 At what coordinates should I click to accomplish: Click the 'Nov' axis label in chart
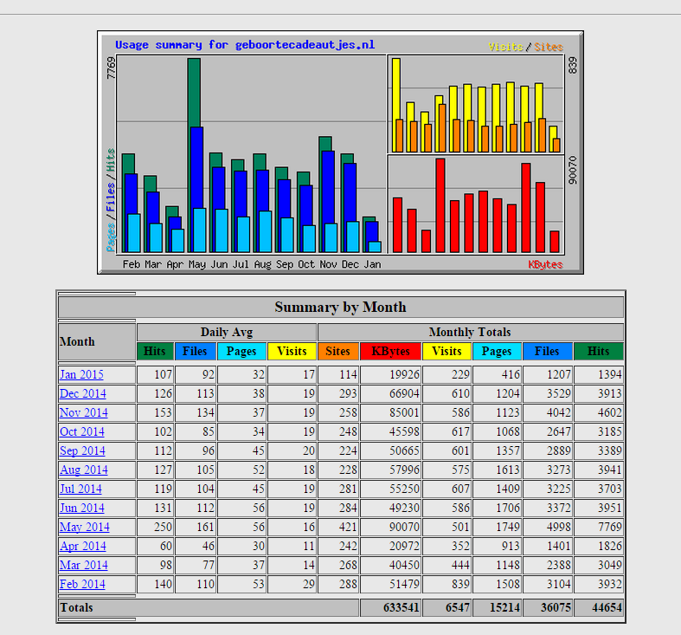328,264
